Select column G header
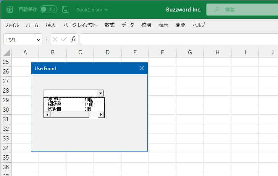278x176 pixels. pos(190,52)
